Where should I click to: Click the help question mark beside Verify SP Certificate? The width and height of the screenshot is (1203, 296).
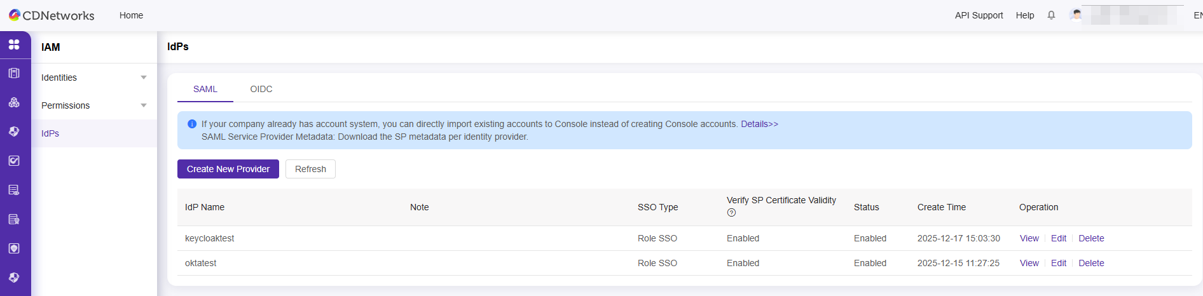pyautogui.click(x=731, y=213)
